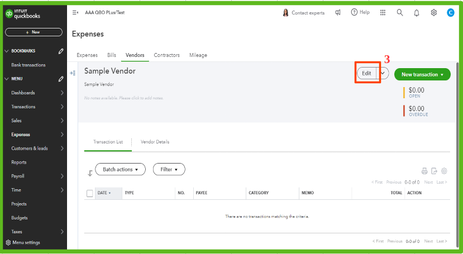Print the transaction list

[424, 171]
